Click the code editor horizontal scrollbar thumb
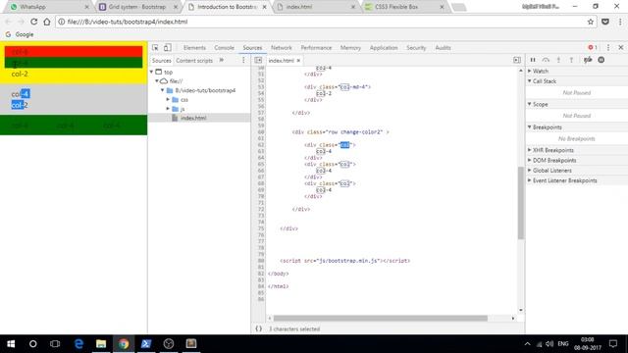628x353 pixels. click(381, 318)
